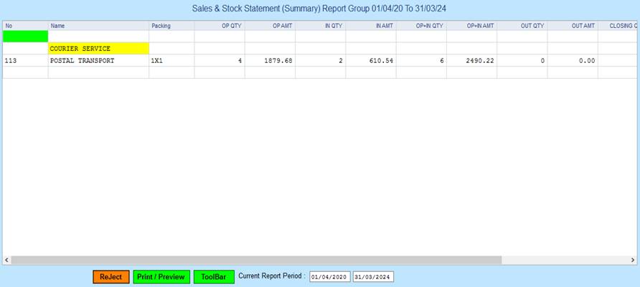Click the horizontal scrollbar right arrow
This screenshot has width=640, height=287.
(x=634, y=259)
